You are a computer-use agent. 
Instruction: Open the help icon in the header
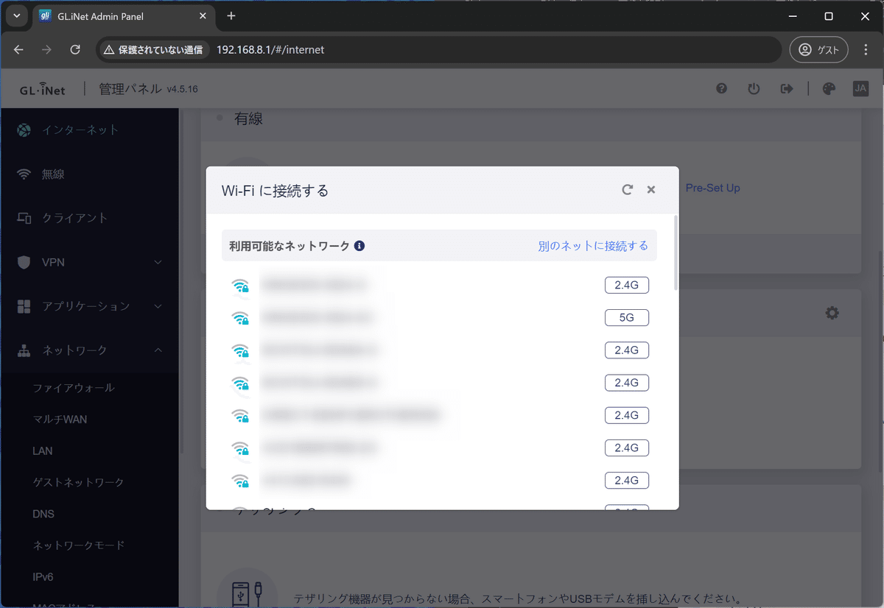click(x=721, y=88)
